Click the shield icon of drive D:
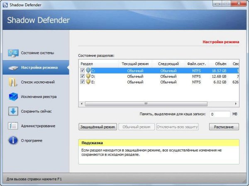Image resolution: width=249 pixels, height=186 pixels. tap(88, 76)
